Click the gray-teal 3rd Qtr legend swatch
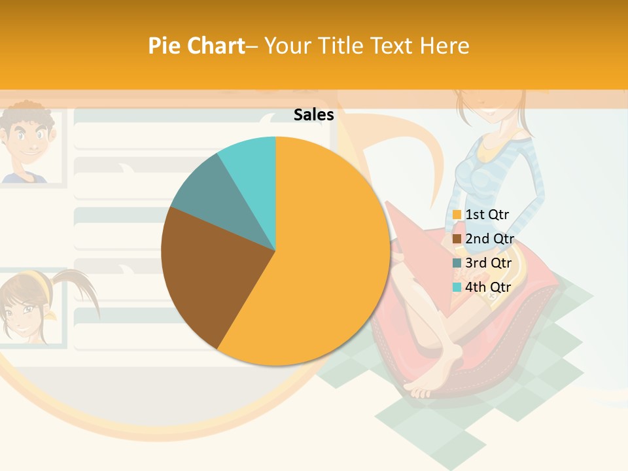This screenshot has width=628, height=471. point(457,263)
